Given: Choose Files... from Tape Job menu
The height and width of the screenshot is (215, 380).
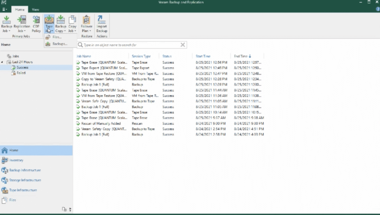Looking at the screenshot, I should (x=57, y=37).
